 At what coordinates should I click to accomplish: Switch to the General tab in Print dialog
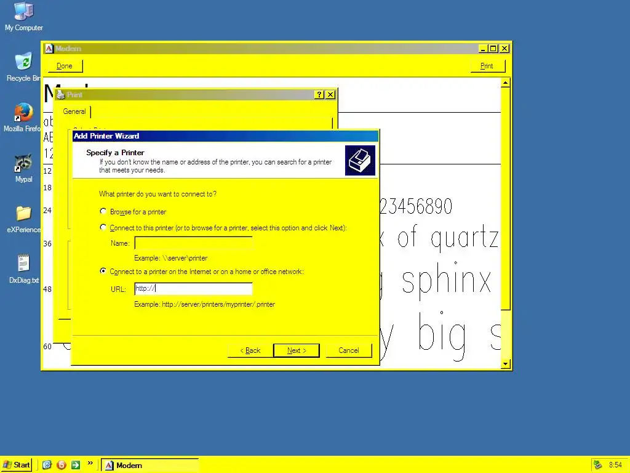[74, 111]
